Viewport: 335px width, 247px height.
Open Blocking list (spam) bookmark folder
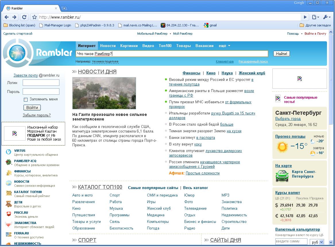(x=20, y=25)
